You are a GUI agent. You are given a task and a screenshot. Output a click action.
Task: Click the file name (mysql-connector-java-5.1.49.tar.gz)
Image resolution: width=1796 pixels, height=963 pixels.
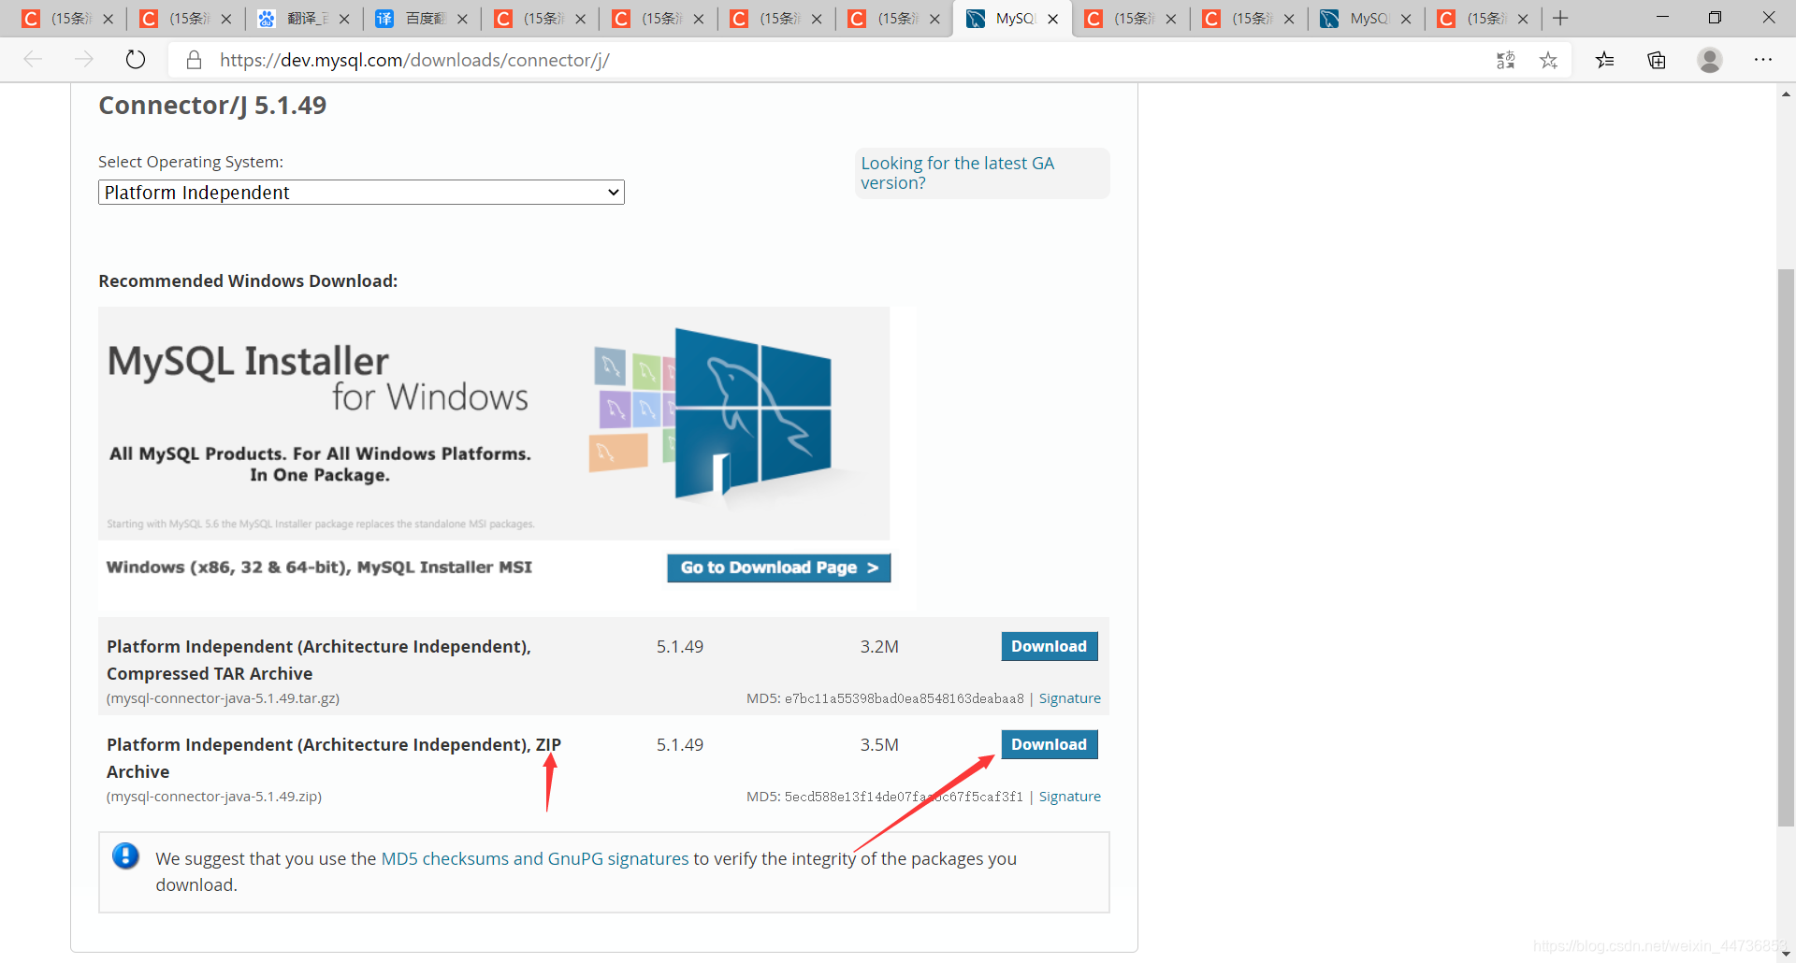[223, 698]
